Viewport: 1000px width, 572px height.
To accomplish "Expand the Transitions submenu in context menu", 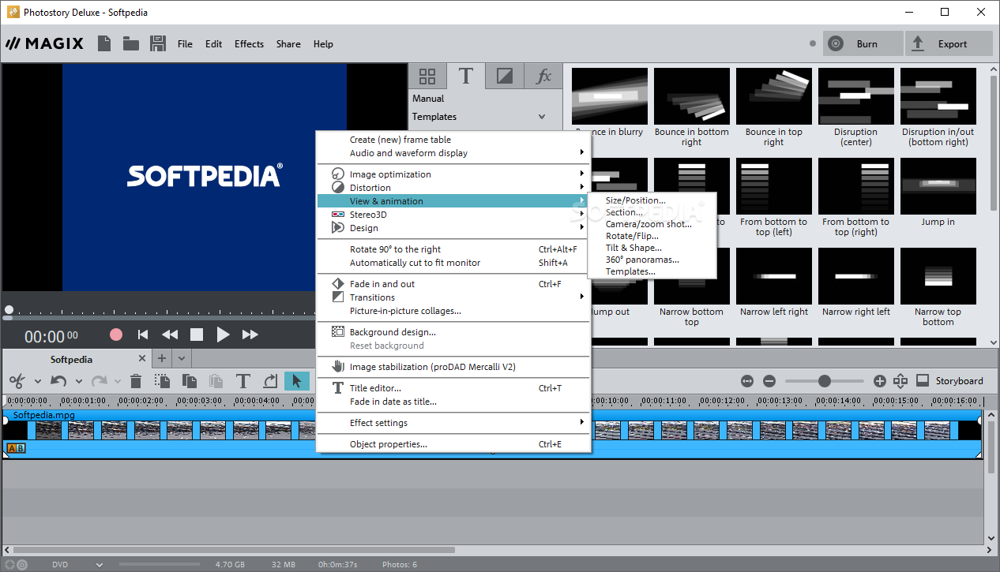I will click(x=453, y=297).
